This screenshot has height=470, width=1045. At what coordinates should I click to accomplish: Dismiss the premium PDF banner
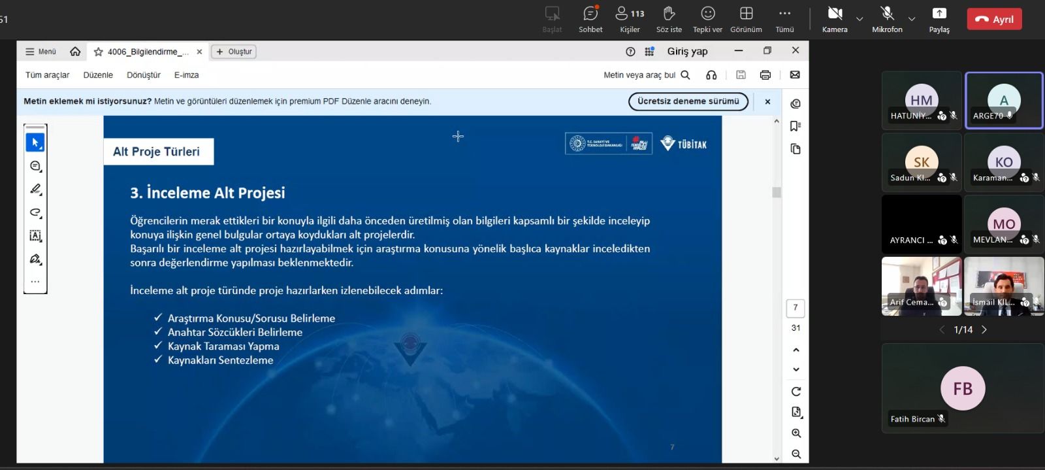click(767, 101)
